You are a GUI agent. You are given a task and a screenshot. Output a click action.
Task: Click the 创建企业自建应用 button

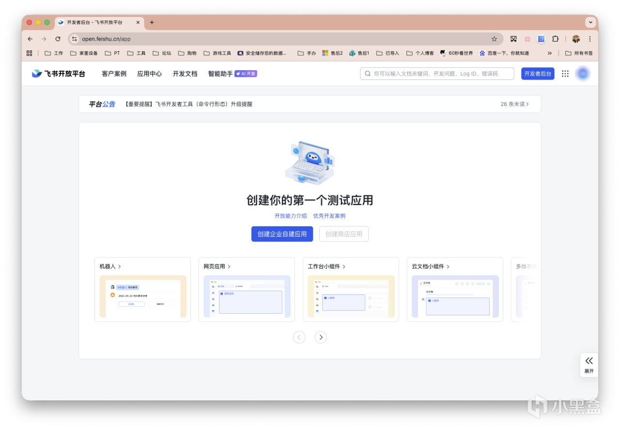tap(282, 234)
